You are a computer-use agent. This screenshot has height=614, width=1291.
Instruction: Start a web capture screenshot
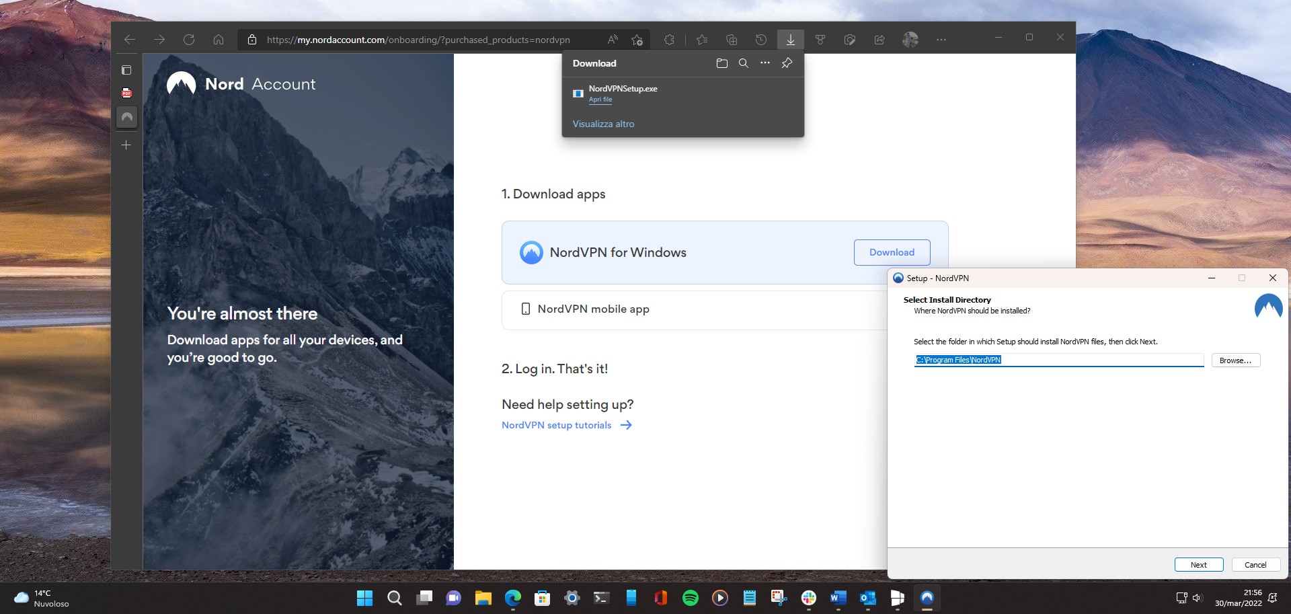[x=850, y=40]
